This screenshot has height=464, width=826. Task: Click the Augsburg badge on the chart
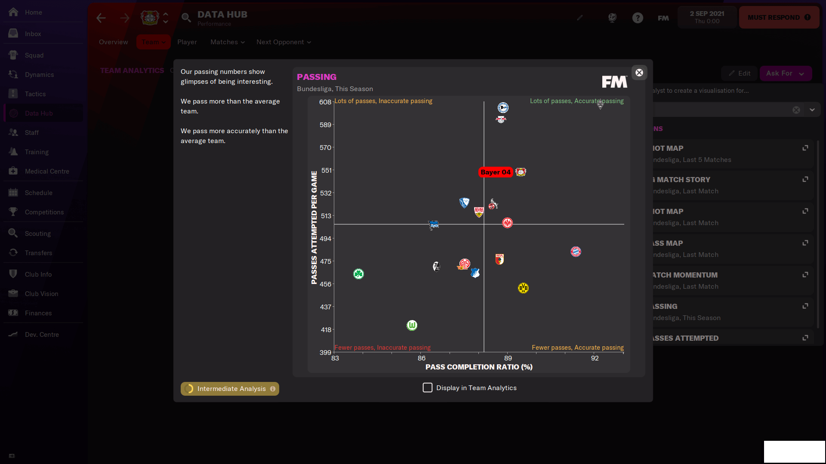point(499,259)
